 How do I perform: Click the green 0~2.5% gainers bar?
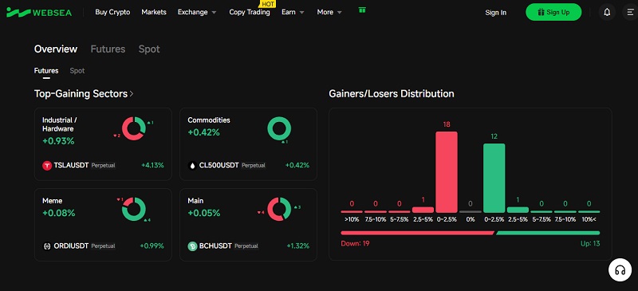(x=494, y=179)
